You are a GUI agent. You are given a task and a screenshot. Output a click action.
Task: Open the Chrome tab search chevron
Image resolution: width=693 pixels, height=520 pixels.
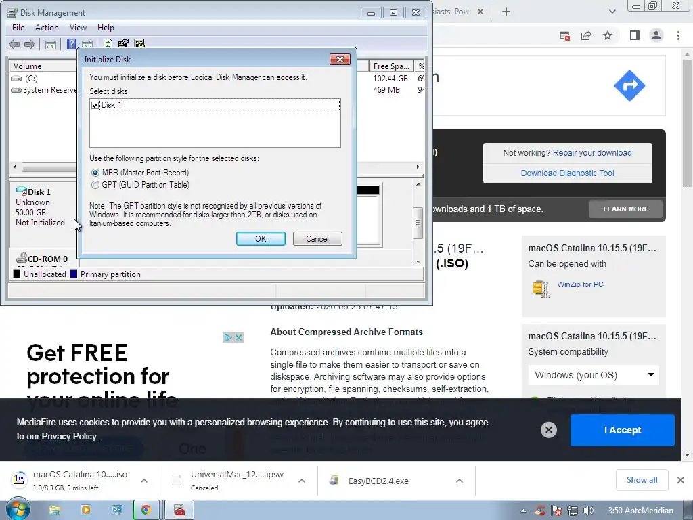pyautogui.click(x=612, y=12)
